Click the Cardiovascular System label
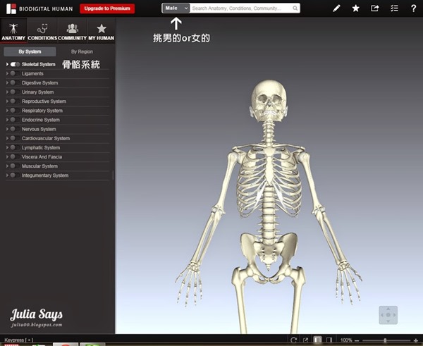Image resolution: width=423 pixels, height=346 pixels. 46,138
